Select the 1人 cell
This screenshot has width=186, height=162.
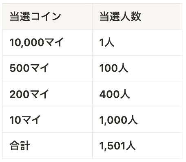pyautogui.click(x=137, y=43)
